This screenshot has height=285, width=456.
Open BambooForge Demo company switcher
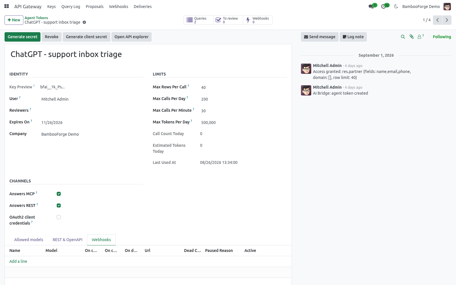point(421,7)
